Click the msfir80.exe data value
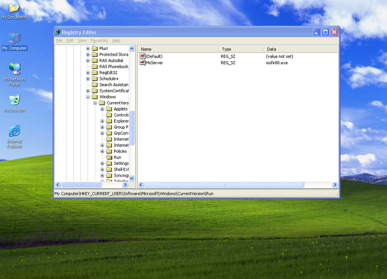387x279 pixels. (x=277, y=63)
